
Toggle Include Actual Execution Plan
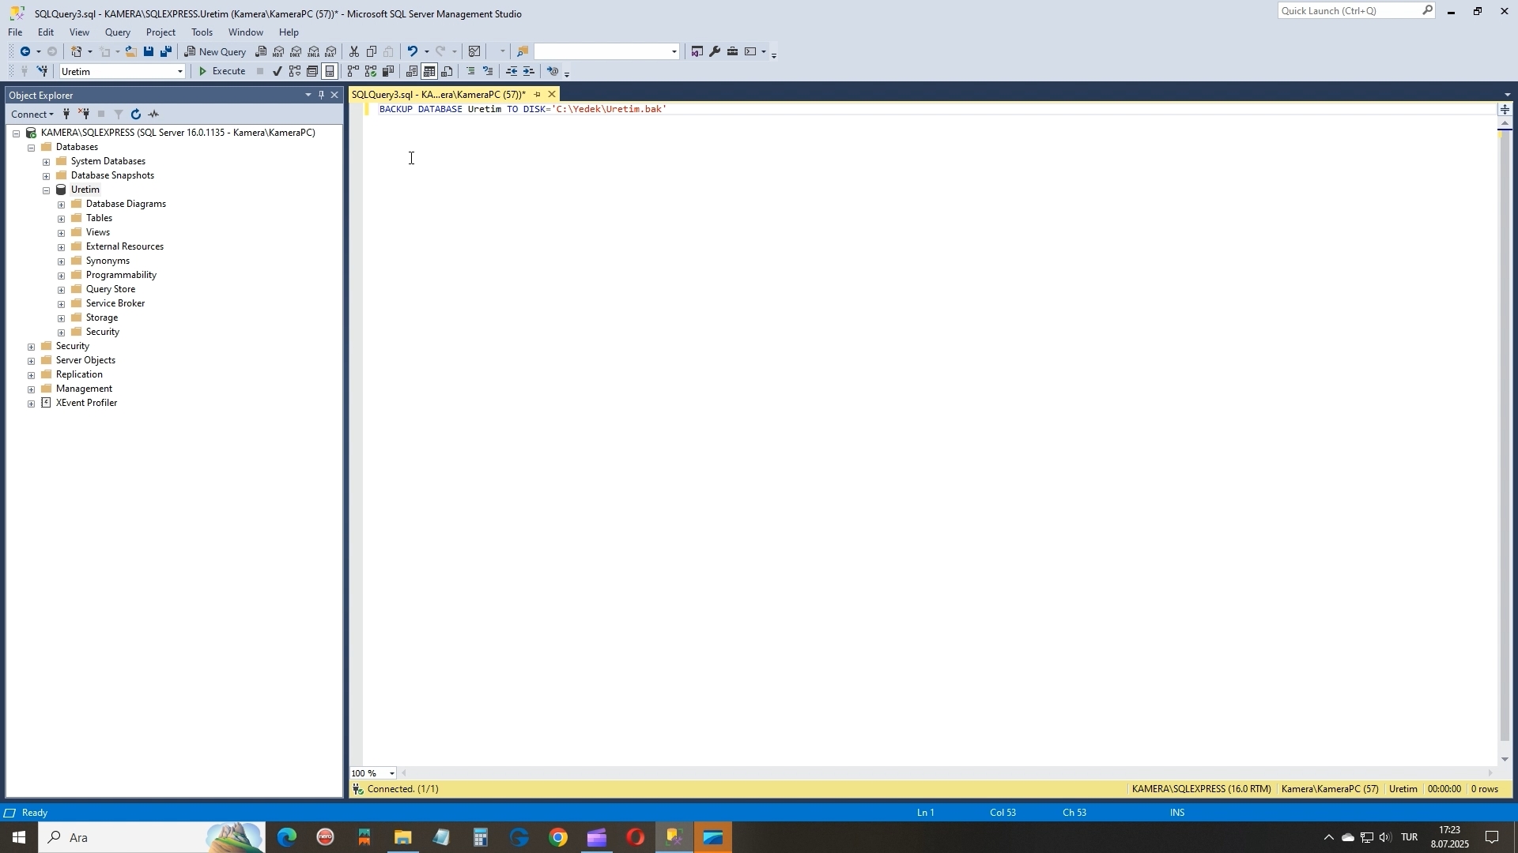pos(353,72)
